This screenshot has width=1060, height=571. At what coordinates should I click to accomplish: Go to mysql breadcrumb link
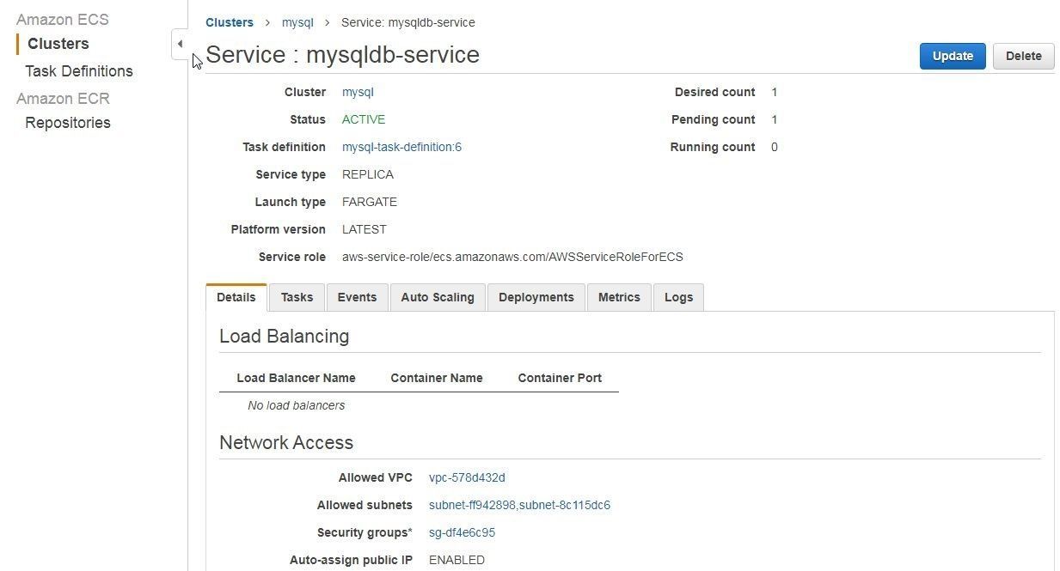click(x=297, y=22)
